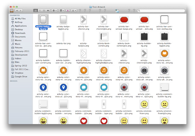Click the Test-Artwork window title
The image size is (195, 136).
tap(99, 7)
